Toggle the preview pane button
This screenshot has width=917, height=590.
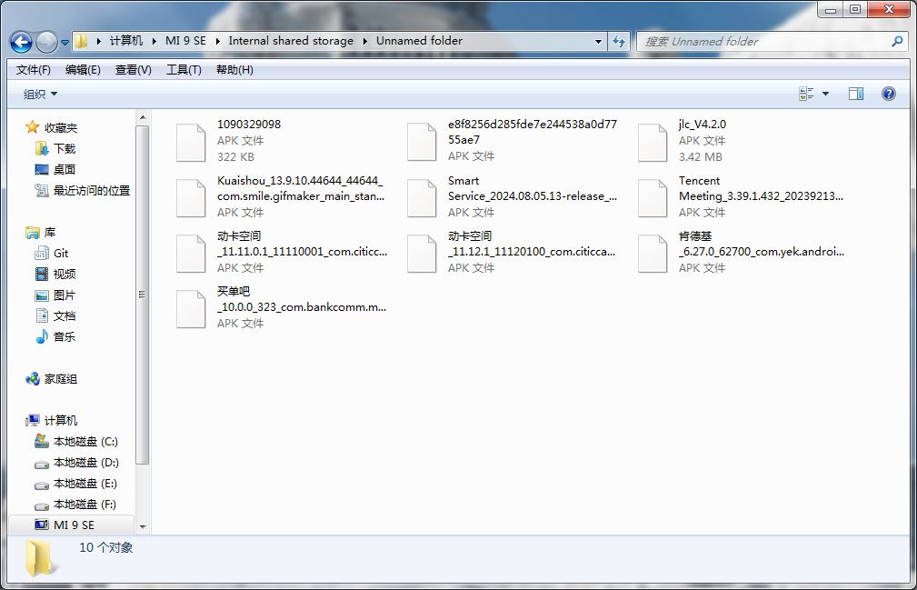[x=855, y=94]
